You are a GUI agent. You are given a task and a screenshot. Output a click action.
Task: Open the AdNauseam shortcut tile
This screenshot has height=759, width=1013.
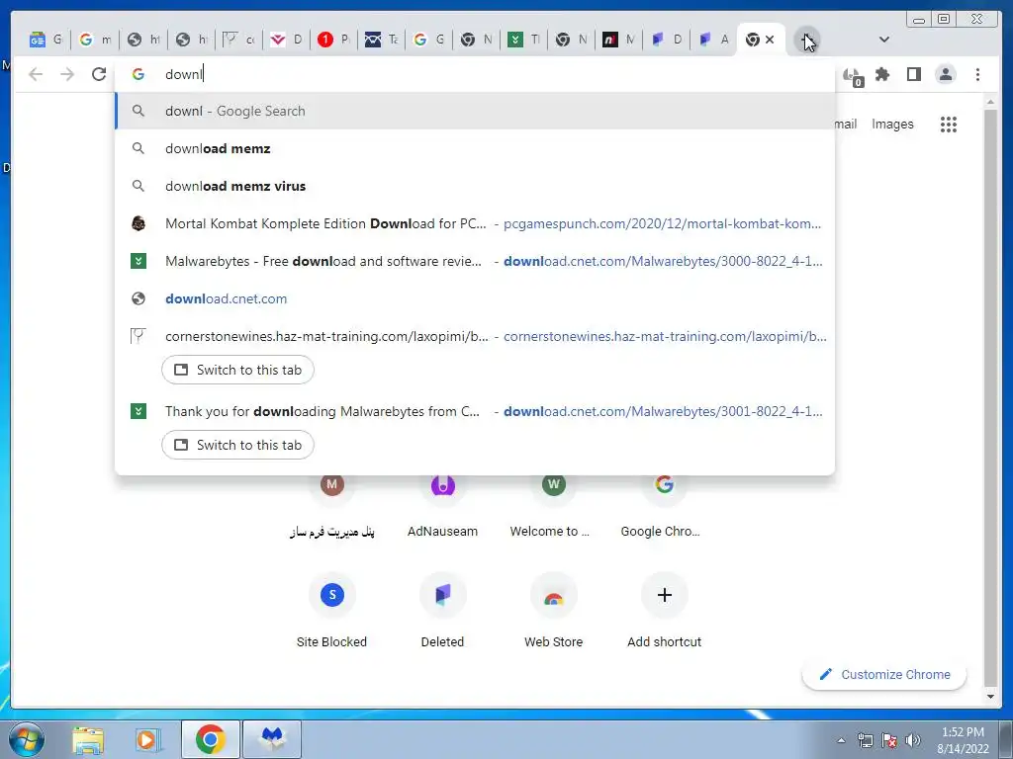tap(442, 507)
